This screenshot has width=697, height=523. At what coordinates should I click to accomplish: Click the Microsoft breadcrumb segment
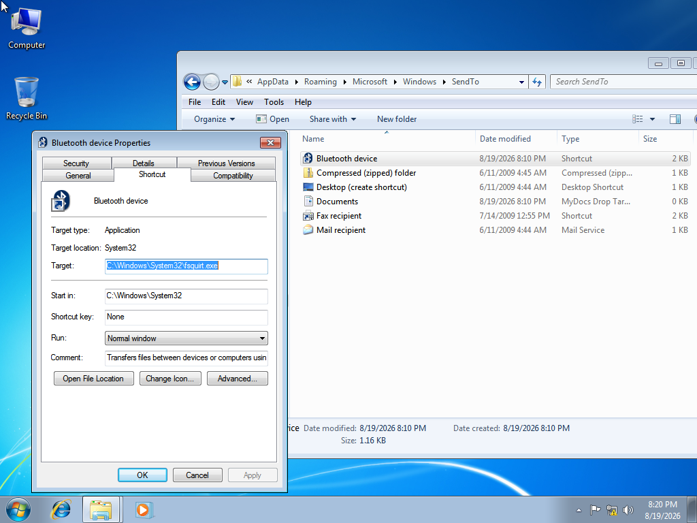tap(370, 82)
